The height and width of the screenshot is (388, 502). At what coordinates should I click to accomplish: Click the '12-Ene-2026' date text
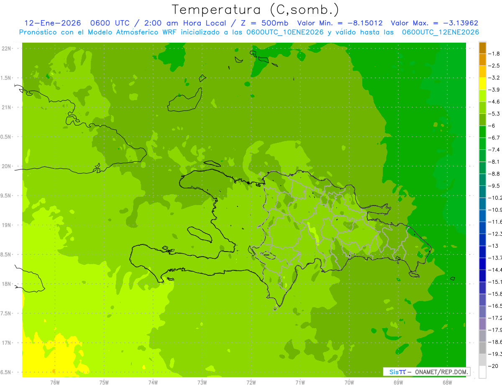pyautogui.click(x=53, y=23)
